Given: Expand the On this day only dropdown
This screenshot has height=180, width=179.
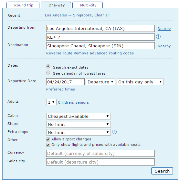Looking at the screenshot, I should pos(140,82).
